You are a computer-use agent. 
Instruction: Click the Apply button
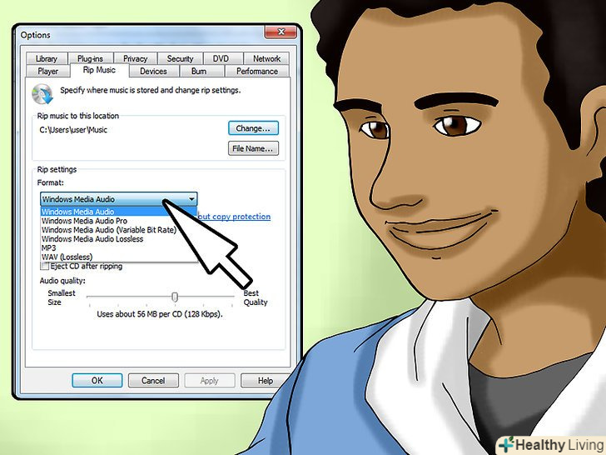pos(209,381)
